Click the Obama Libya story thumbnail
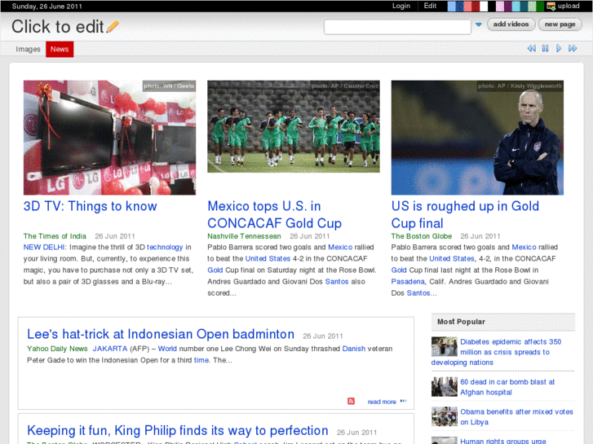The image size is (593, 444). [x=445, y=416]
